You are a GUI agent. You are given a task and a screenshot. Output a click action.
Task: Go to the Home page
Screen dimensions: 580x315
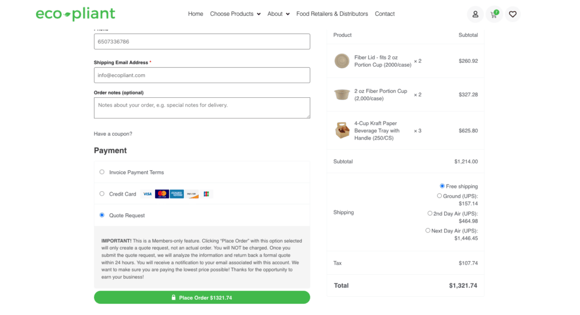tap(195, 14)
